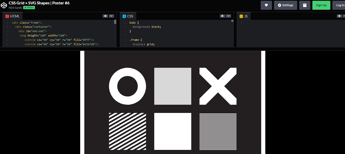Expand the HTML panel dropdown chevron
Viewport: 345px width, 154px height.
[111, 16]
